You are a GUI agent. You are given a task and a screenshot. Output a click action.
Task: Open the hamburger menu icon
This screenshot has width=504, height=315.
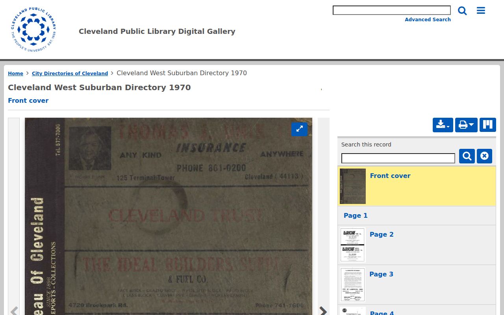pyautogui.click(x=481, y=11)
